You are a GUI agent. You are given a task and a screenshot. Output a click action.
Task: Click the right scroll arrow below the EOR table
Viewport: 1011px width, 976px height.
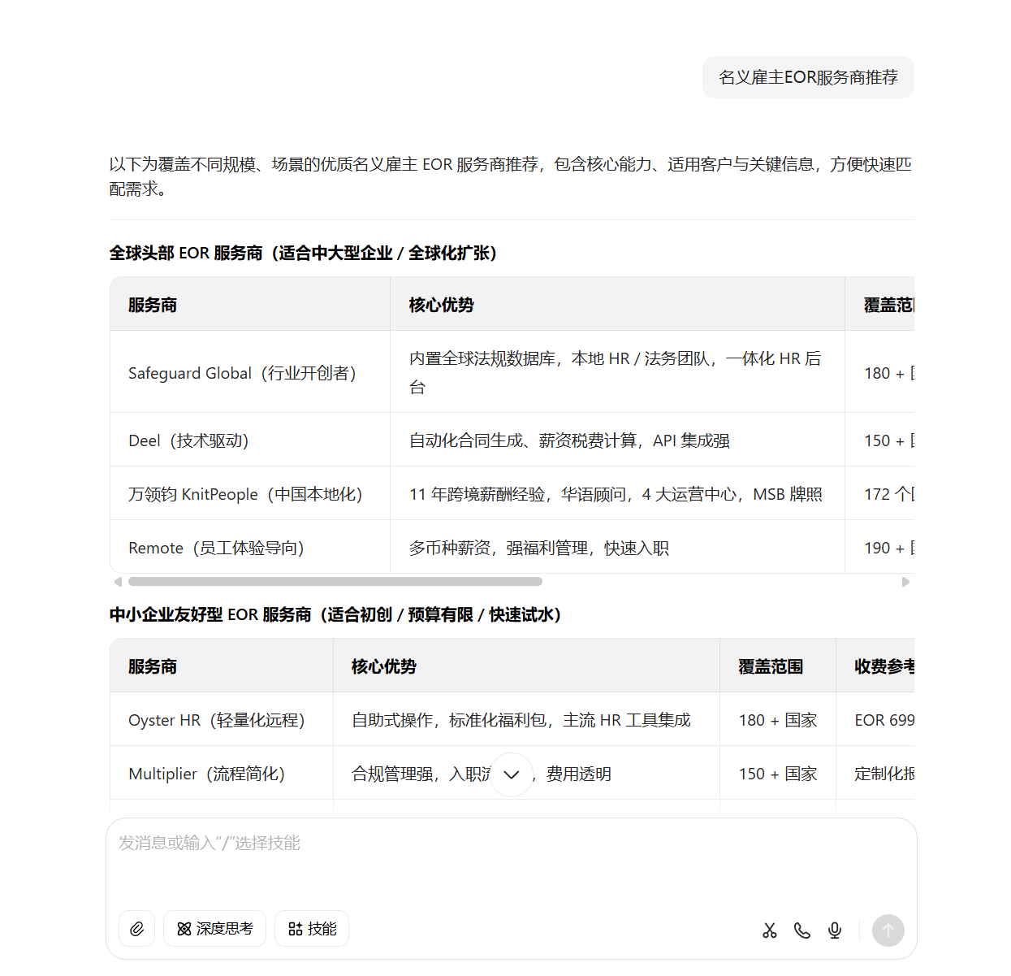pos(907,582)
